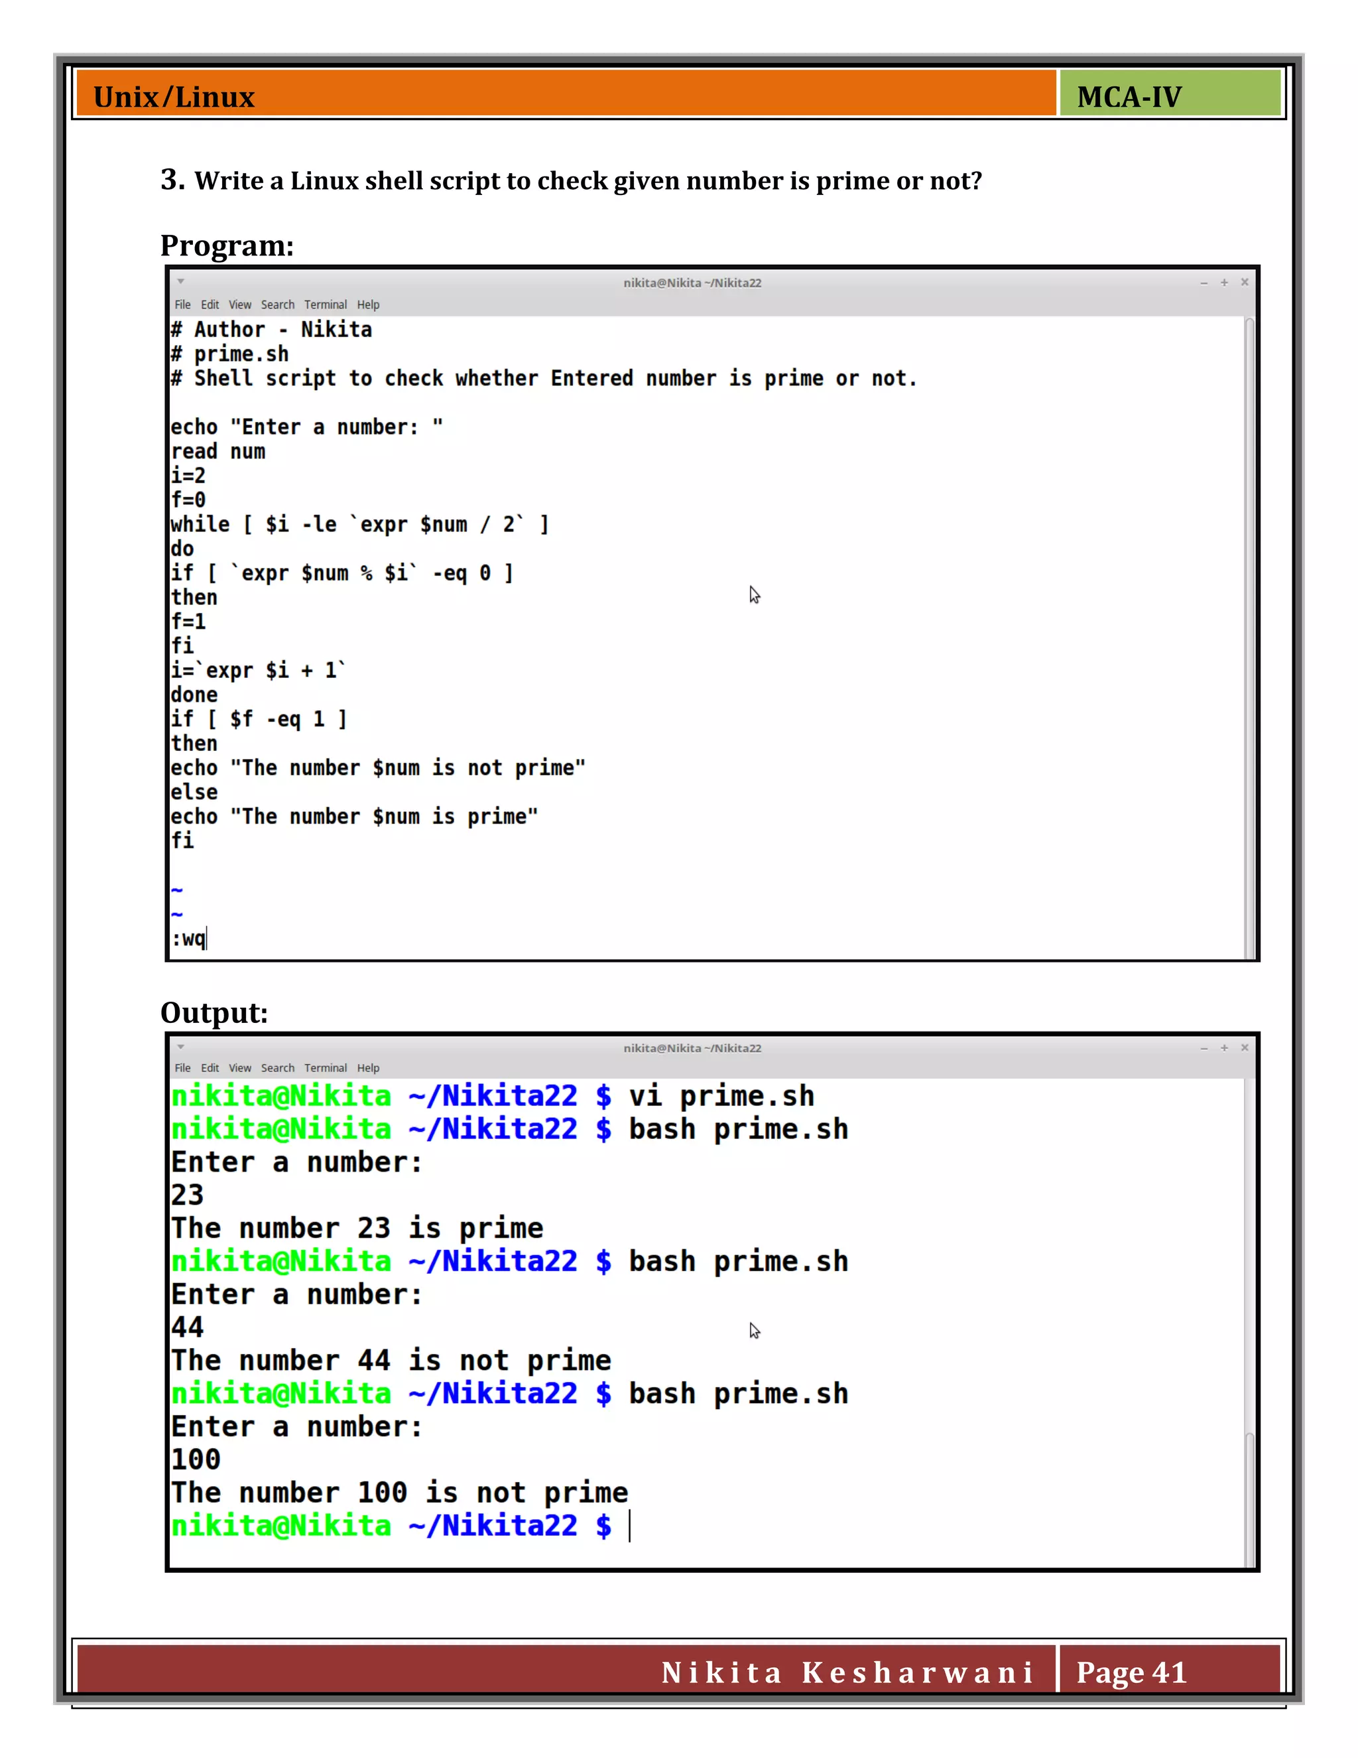
Task: Open View menu in Output terminal window
Action: coord(240,1068)
